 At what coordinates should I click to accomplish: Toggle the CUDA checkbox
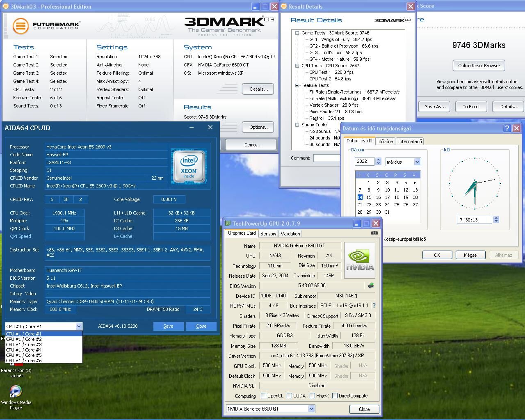coord(289,396)
